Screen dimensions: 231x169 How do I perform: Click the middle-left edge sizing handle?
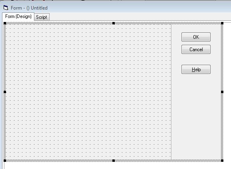[x=5, y=92]
